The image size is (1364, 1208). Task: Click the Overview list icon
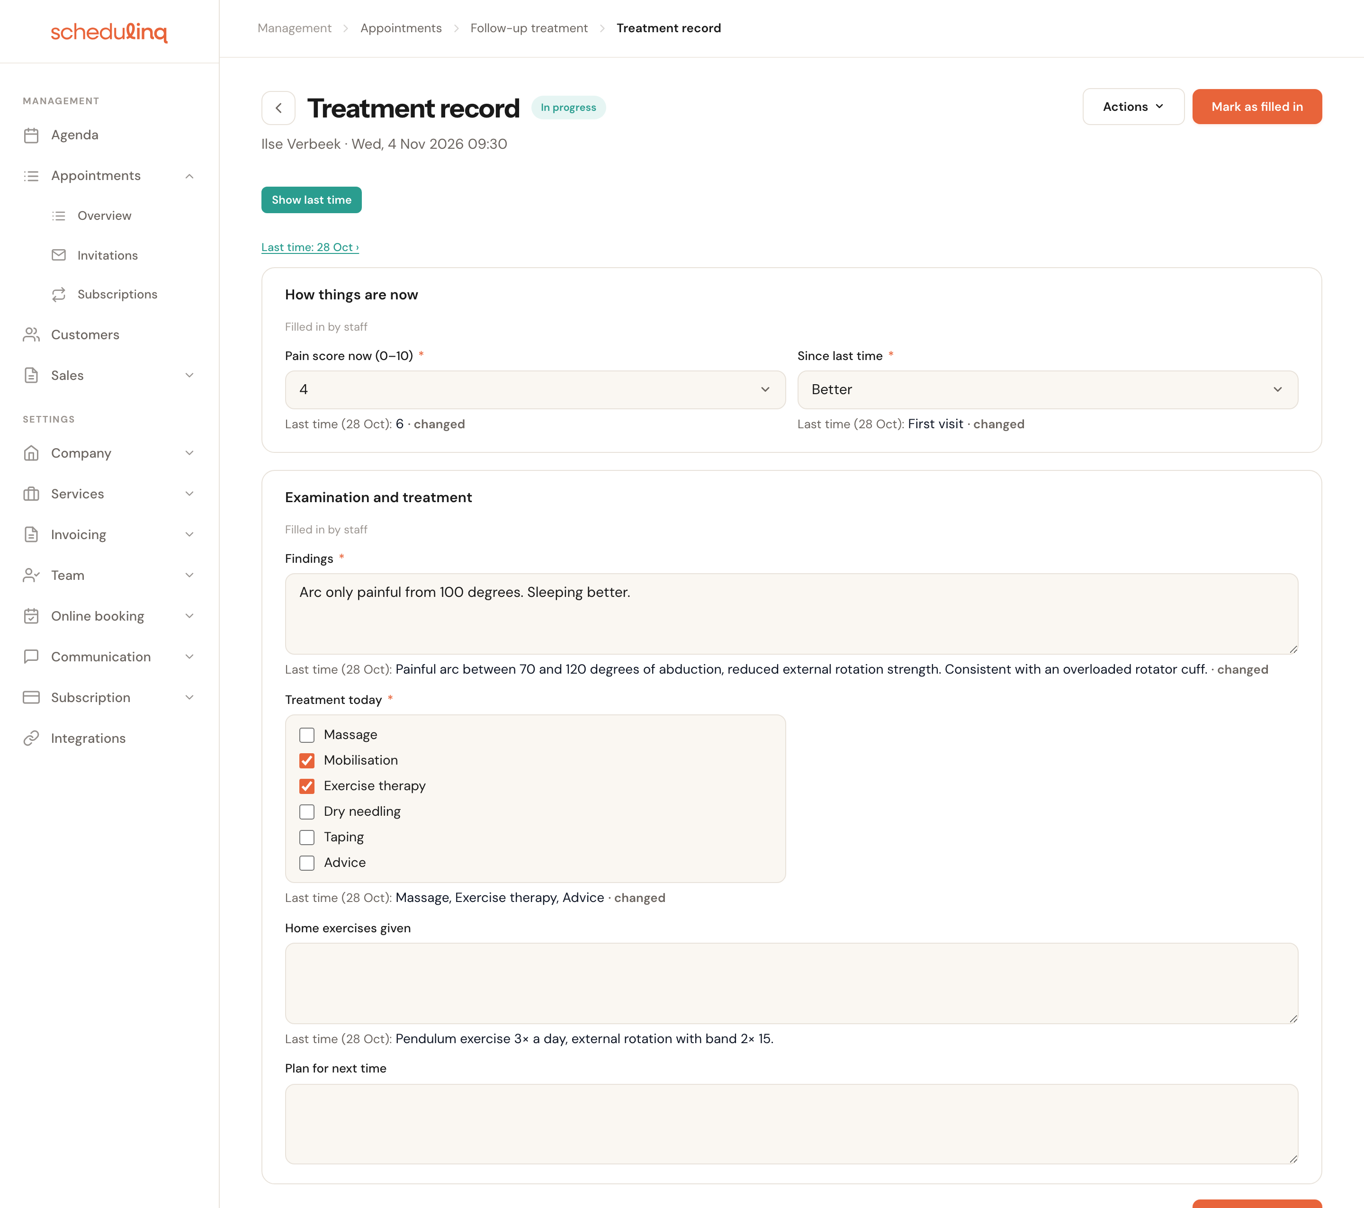pos(59,216)
